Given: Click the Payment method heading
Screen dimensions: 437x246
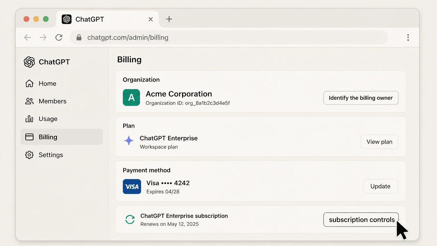Looking at the screenshot, I should [x=147, y=170].
